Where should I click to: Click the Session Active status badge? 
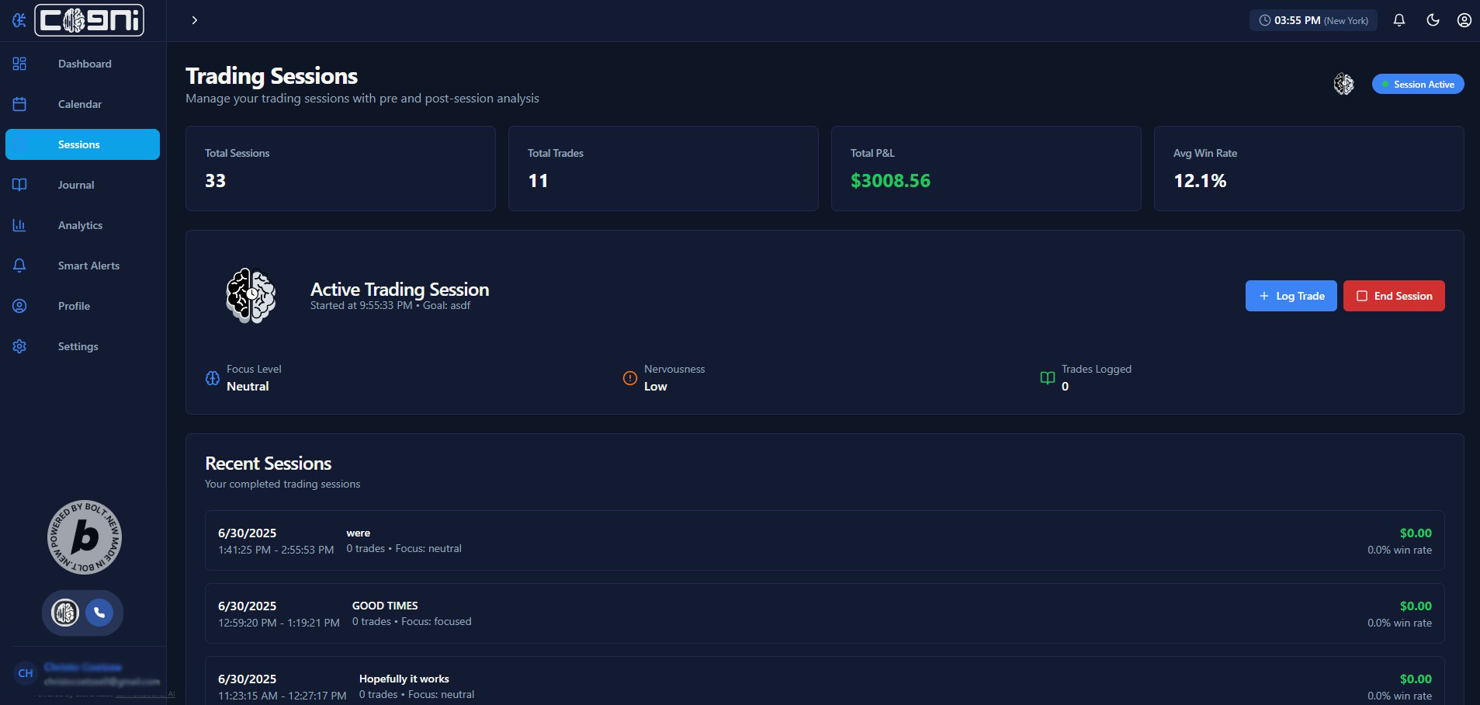(x=1418, y=84)
